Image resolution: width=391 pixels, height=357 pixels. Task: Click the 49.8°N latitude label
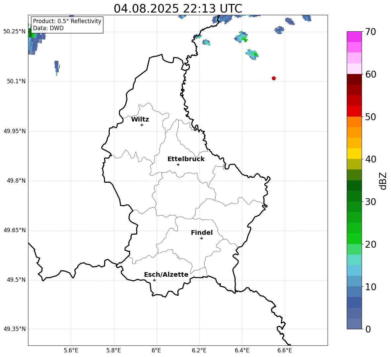(16, 181)
